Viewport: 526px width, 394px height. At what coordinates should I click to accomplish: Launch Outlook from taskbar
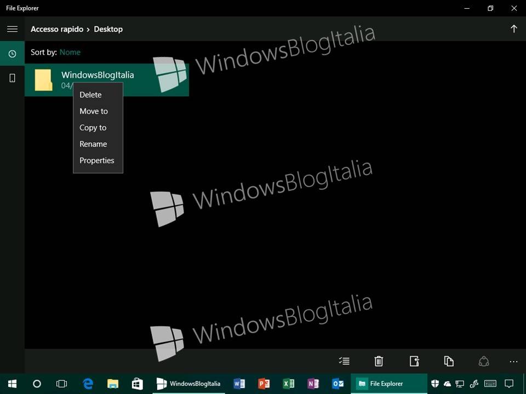(x=338, y=384)
